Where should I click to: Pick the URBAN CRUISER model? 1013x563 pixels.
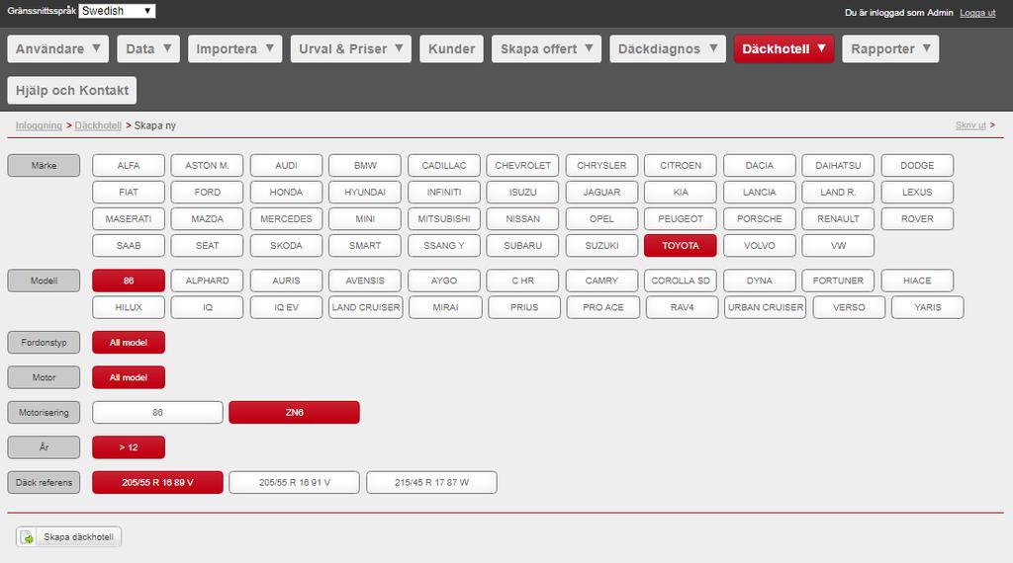(x=766, y=307)
